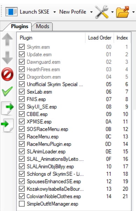Select the SimpleOutfitManager.esp plugin name
136x211 pixels.
(x=53, y=204)
